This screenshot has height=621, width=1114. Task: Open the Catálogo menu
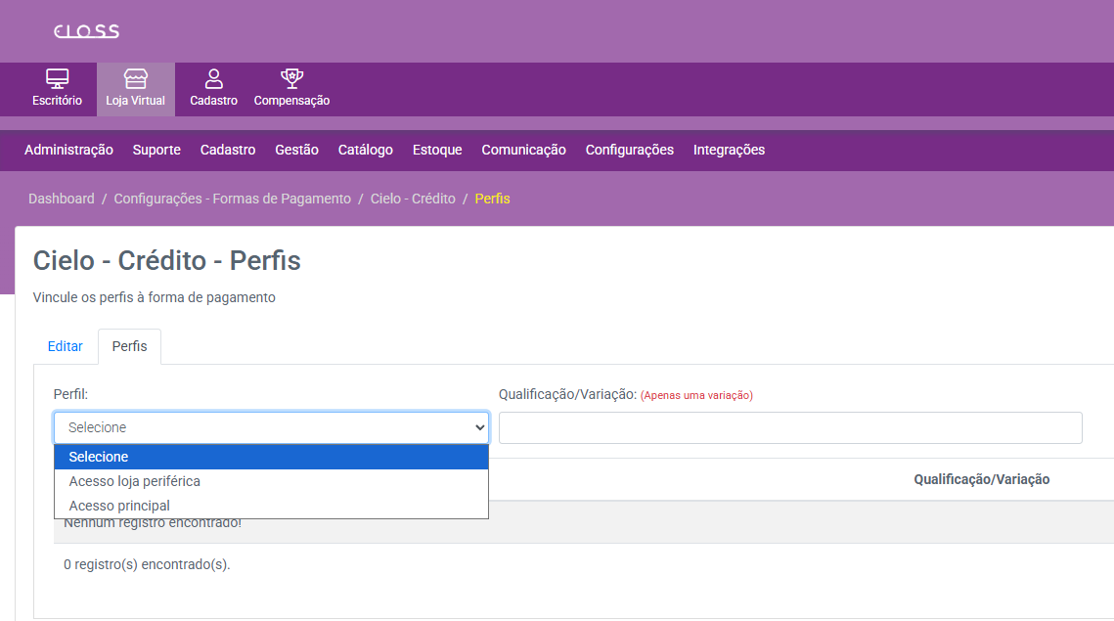(365, 150)
